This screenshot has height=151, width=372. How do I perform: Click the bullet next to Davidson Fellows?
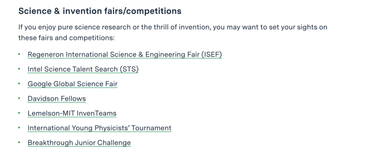coord(20,98)
